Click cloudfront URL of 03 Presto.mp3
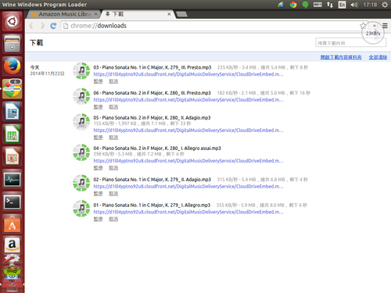The width and height of the screenshot is (391, 293). coord(188,74)
